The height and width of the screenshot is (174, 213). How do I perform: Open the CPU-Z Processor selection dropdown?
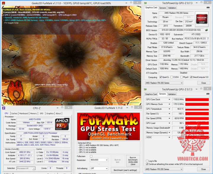(26, 168)
